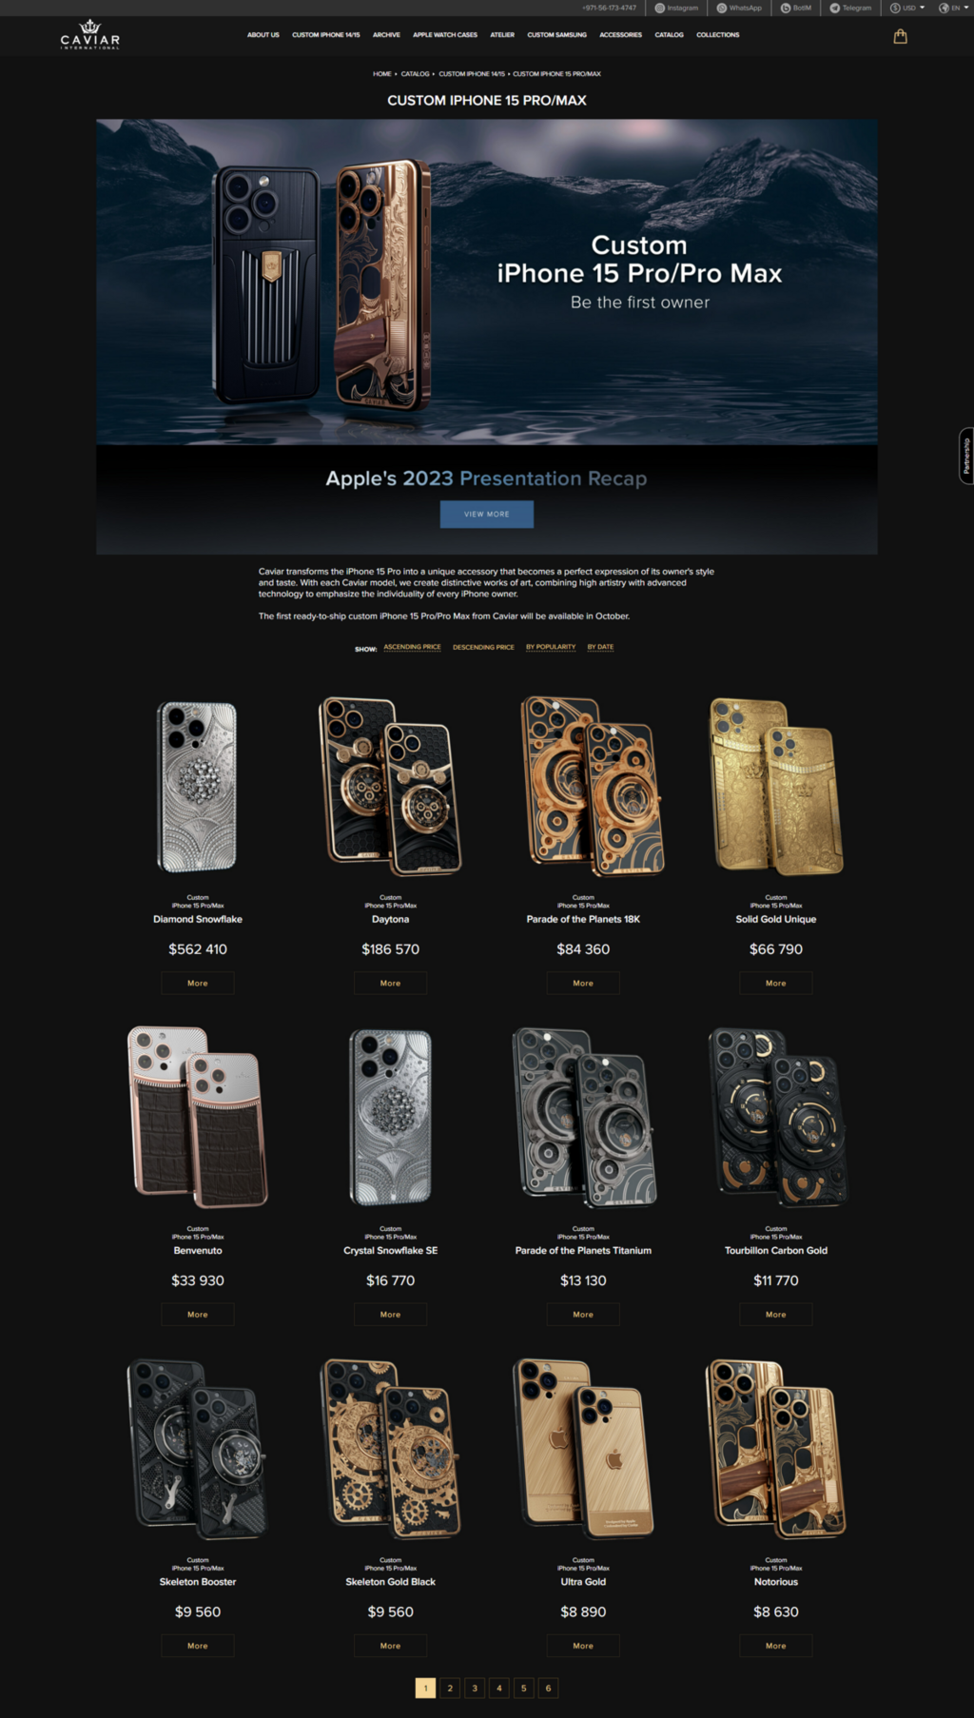Open the Custom Samsung menu item
Screen dimensions: 974x1718
(x=557, y=35)
